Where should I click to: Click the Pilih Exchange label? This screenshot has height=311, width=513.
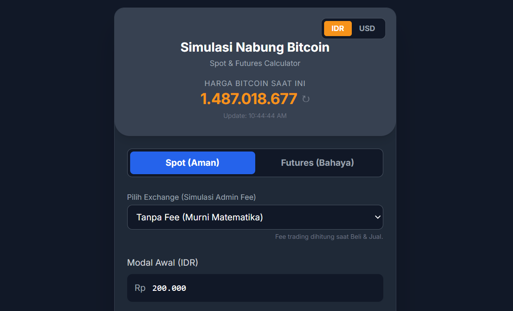(191, 197)
